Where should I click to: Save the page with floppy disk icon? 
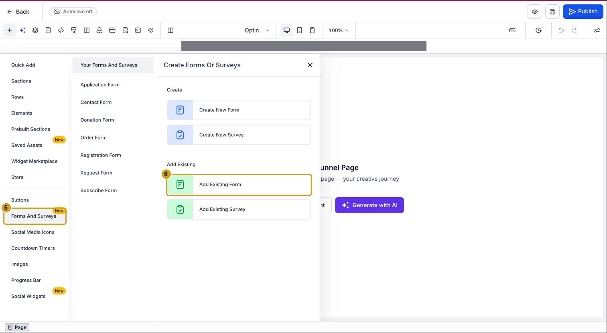[x=552, y=12]
